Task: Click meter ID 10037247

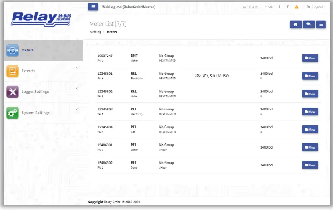Action: point(105,56)
